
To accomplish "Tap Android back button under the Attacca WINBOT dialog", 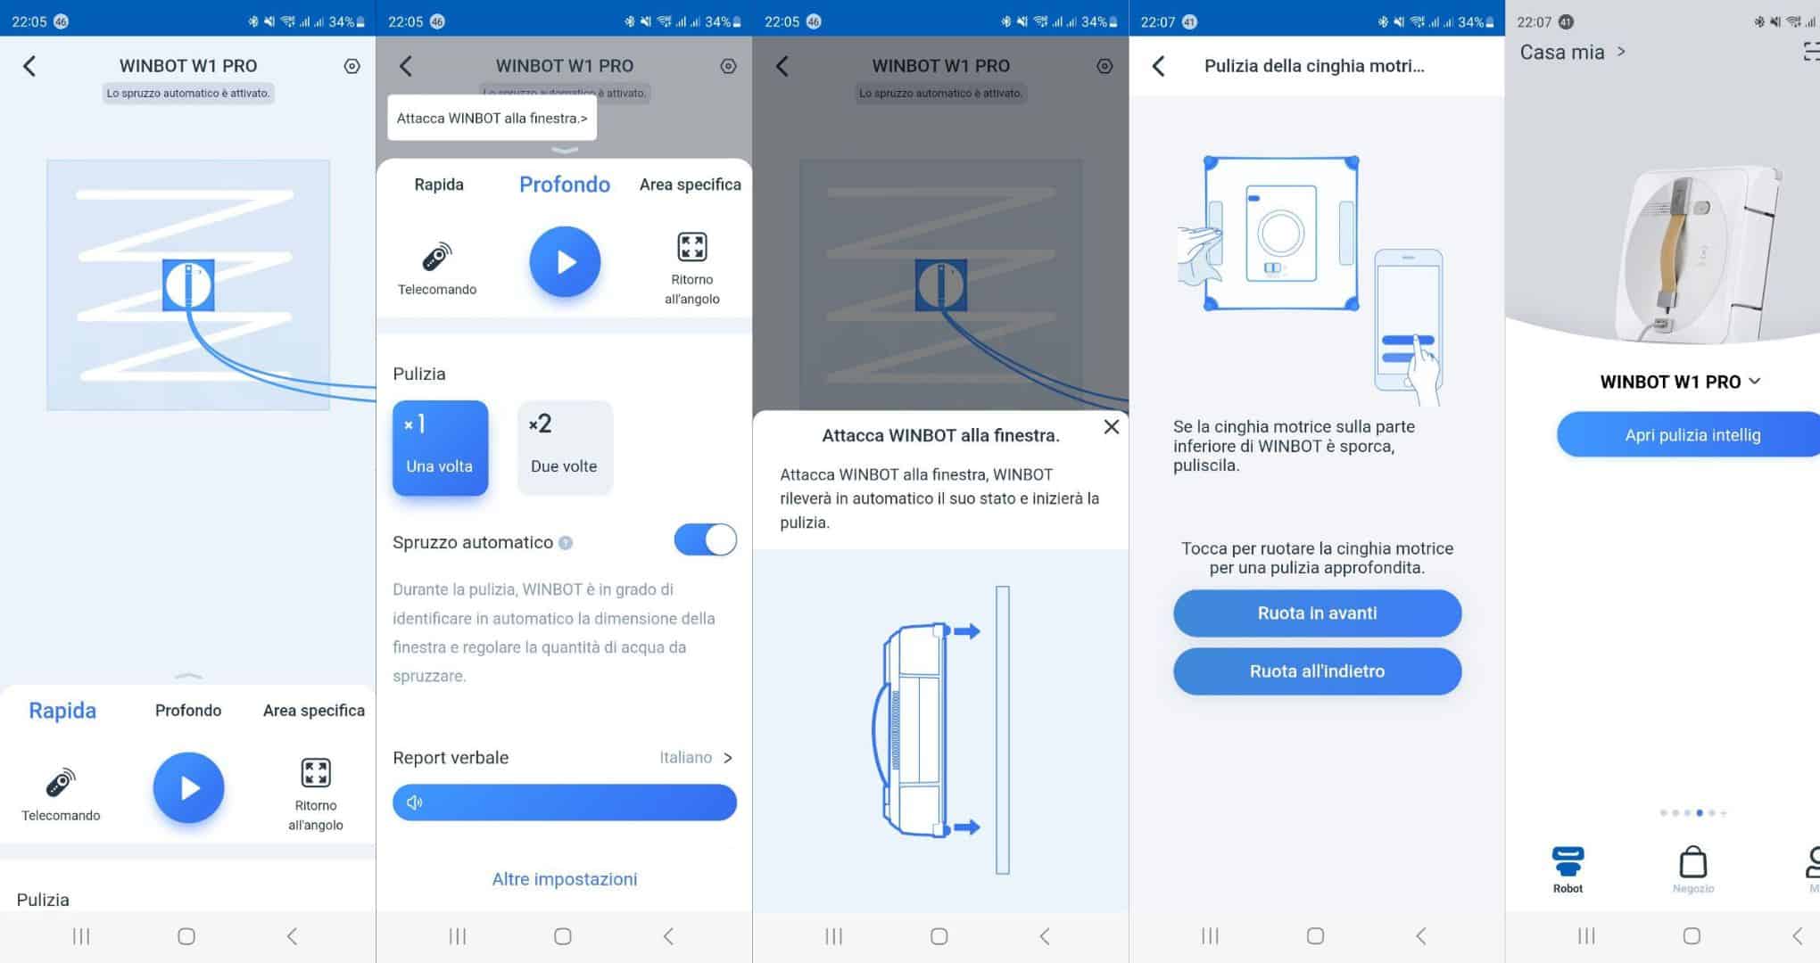I will 1045,936.
